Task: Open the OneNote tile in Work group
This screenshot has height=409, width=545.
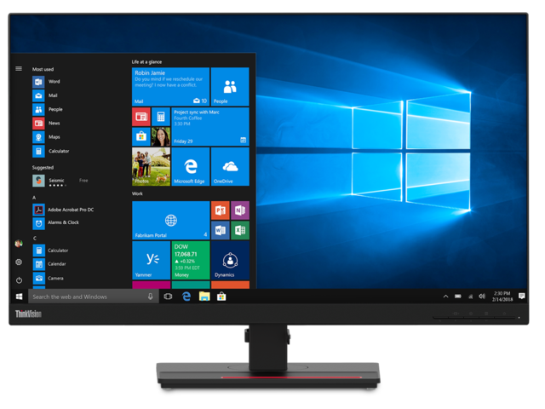Action: tap(239, 210)
